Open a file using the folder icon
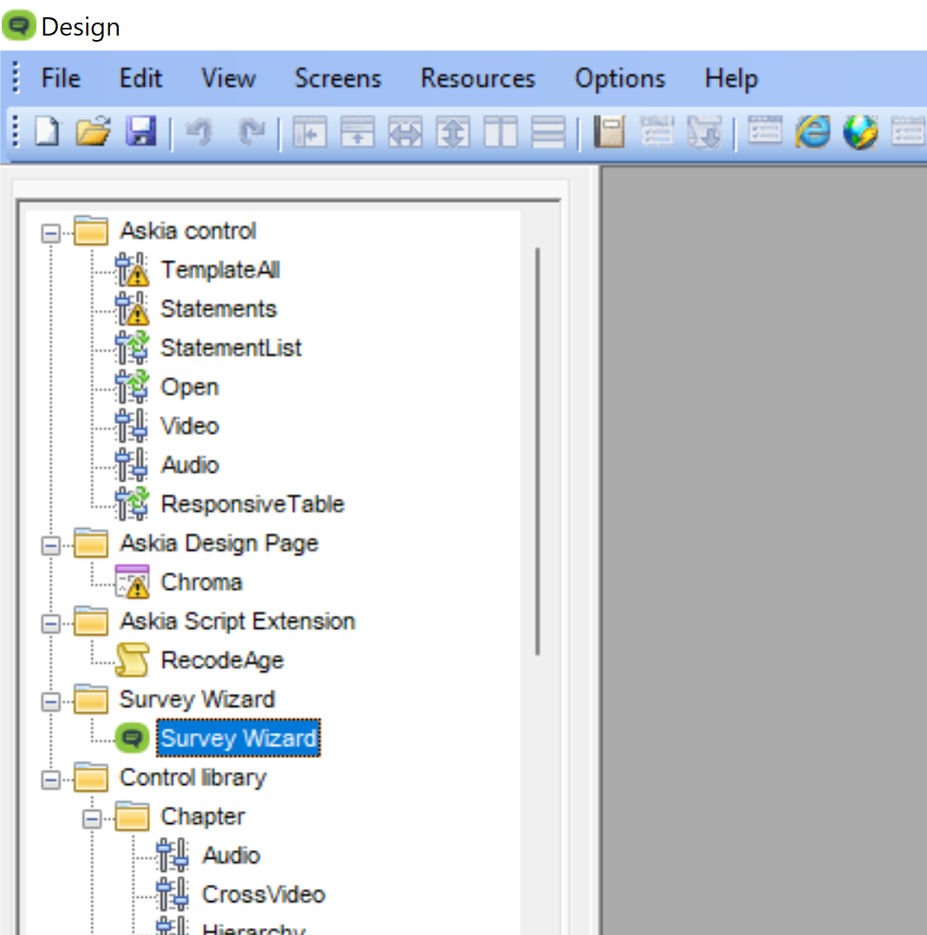This screenshot has height=935, width=927. tap(94, 132)
